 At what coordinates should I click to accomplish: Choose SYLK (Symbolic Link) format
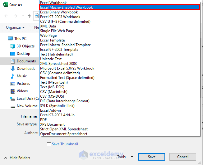pyautogui.click(x=120, y=106)
